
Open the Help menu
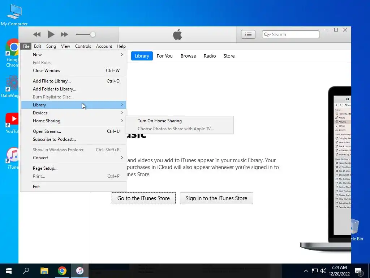coord(121,46)
